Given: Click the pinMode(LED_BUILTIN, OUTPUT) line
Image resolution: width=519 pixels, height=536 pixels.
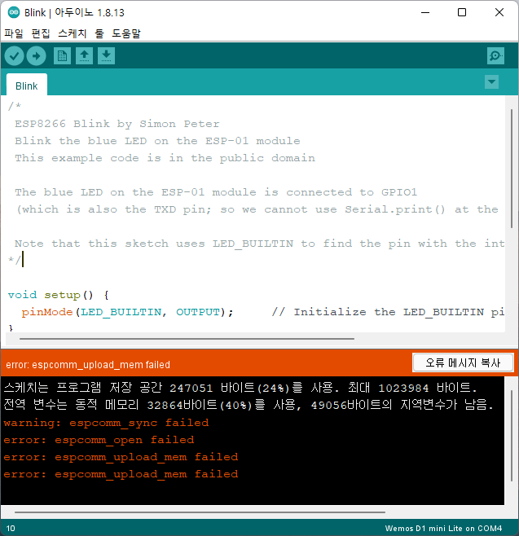Looking at the screenshot, I should pyautogui.click(x=127, y=312).
